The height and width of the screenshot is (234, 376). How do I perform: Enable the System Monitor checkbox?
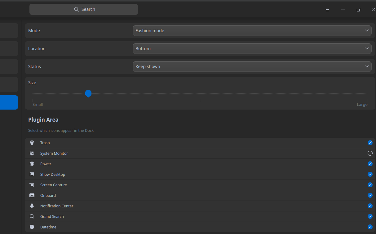pos(370,153)
